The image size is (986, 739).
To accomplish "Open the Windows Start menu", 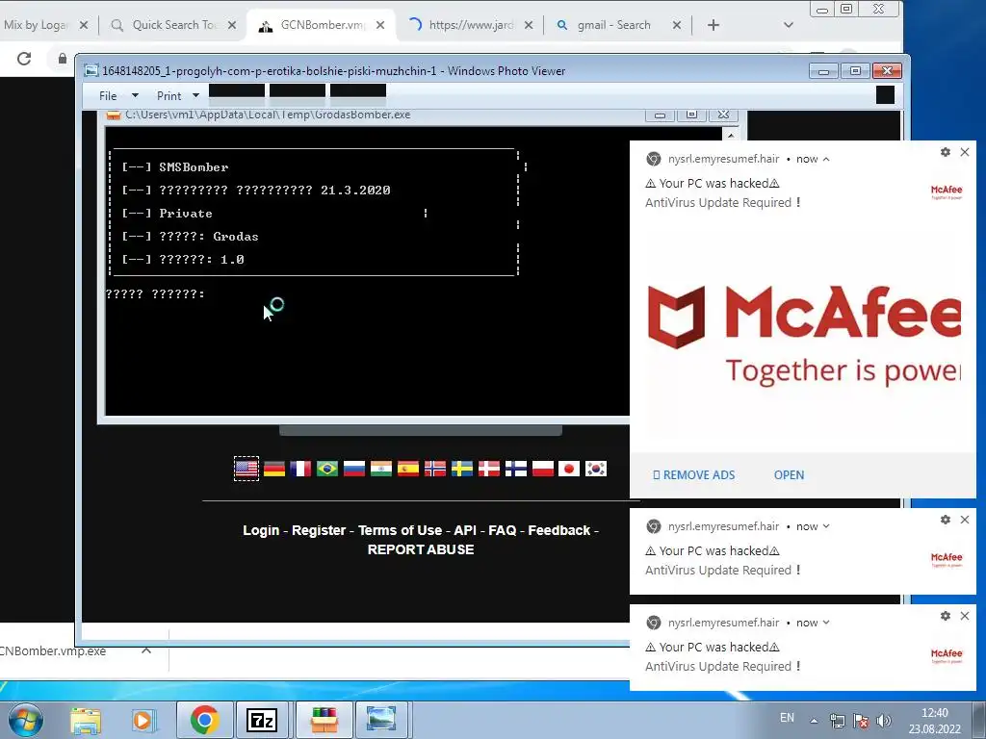I will point(25,720).
